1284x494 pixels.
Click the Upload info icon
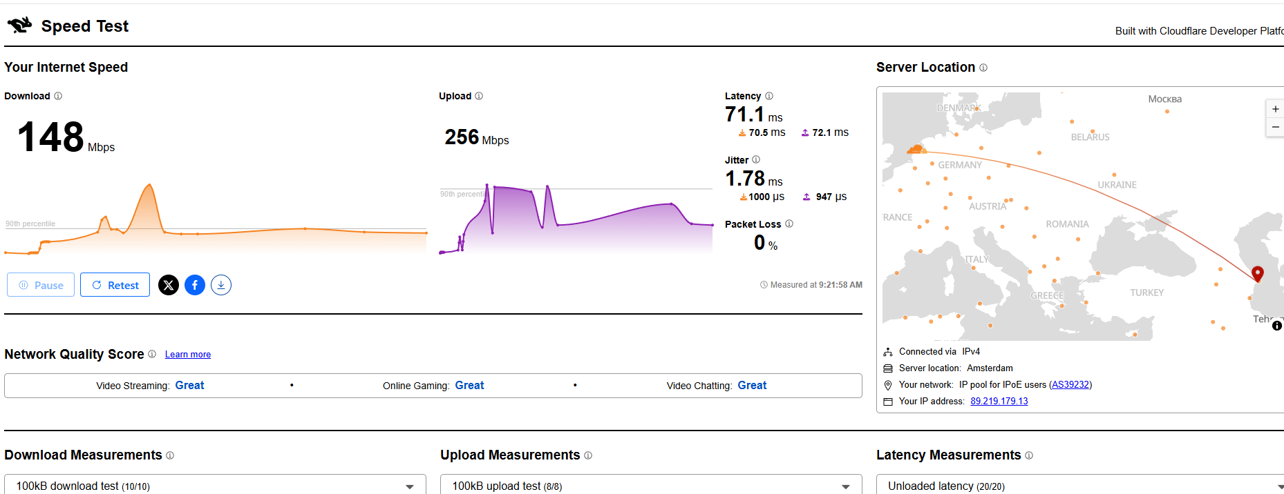pos(479,96)
